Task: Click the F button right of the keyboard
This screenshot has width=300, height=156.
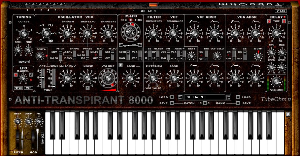Action: coord(288,114)
